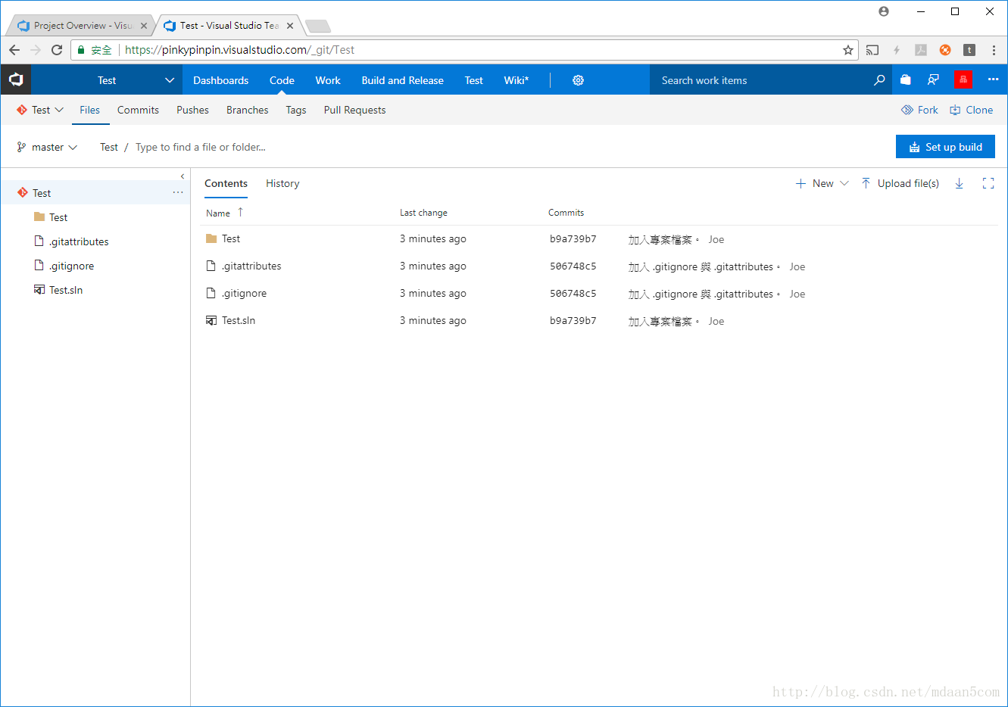Open the feedback chat icon
The image size is (1008, 707).
pos(933,79)
